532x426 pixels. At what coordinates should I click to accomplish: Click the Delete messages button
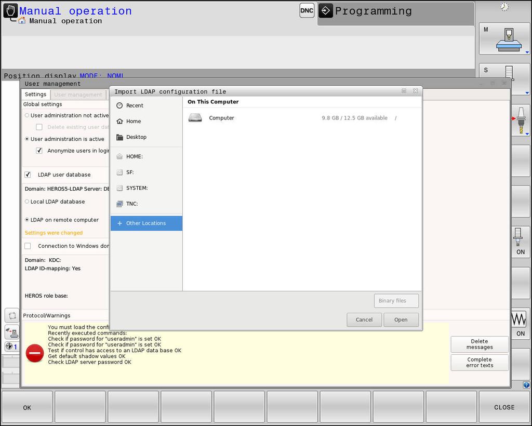pyautogui.click(x=480, y=344)
